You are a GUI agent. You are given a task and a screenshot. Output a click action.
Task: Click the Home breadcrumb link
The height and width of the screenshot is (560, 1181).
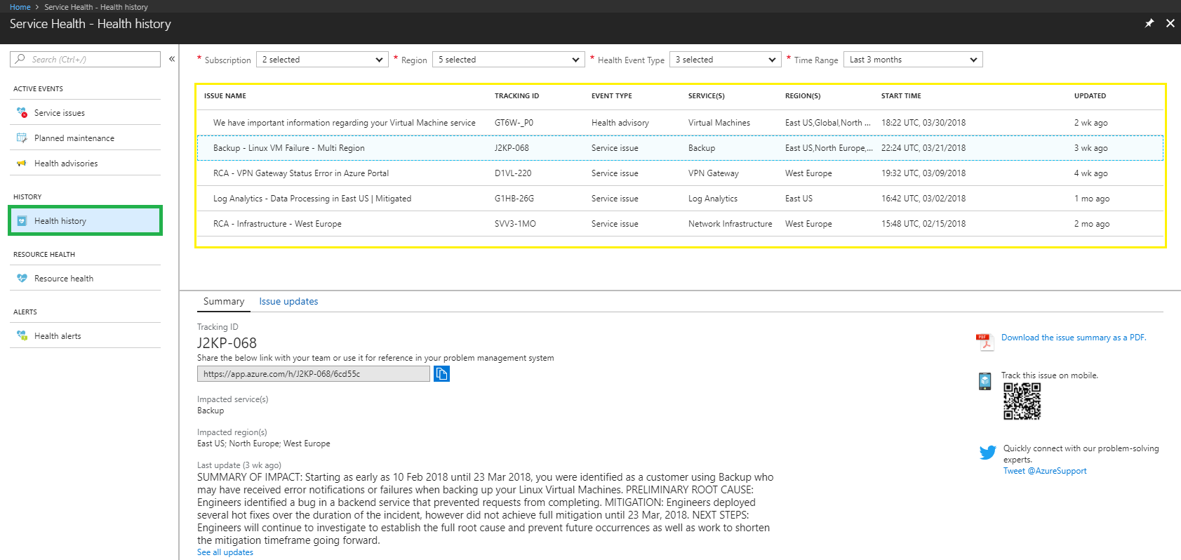point(20,7)
